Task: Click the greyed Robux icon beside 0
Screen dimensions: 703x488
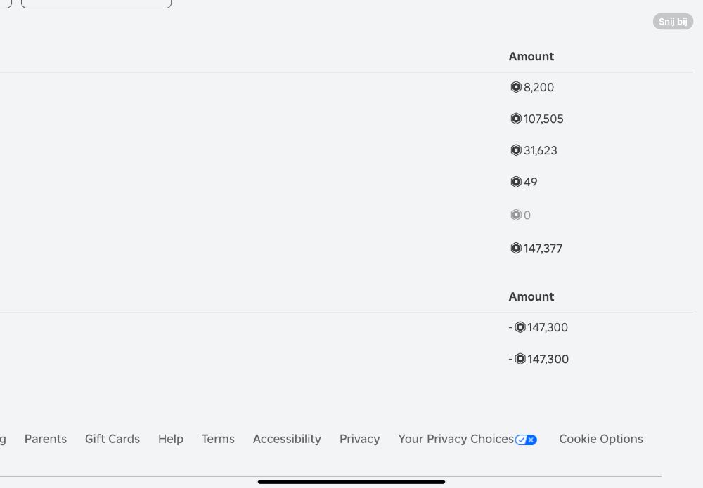Action: click(515, 215)
